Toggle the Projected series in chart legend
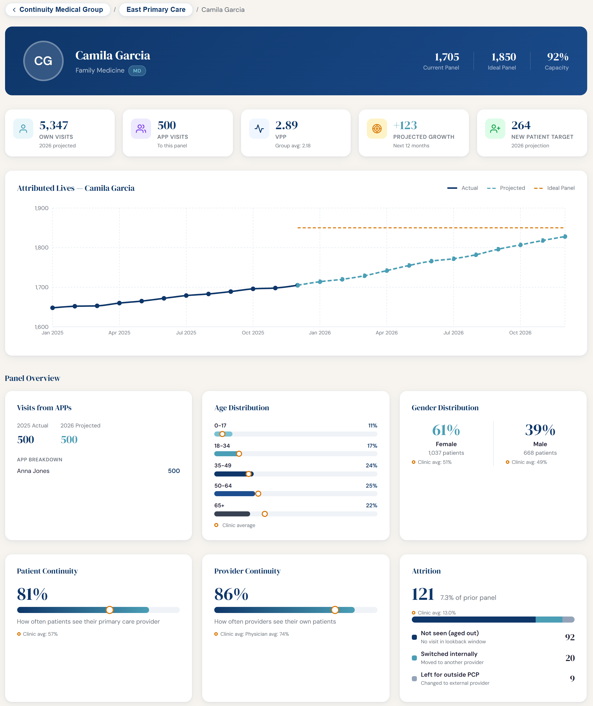The image size is (593, 706). pyautogui.click(x=506, y=188)
